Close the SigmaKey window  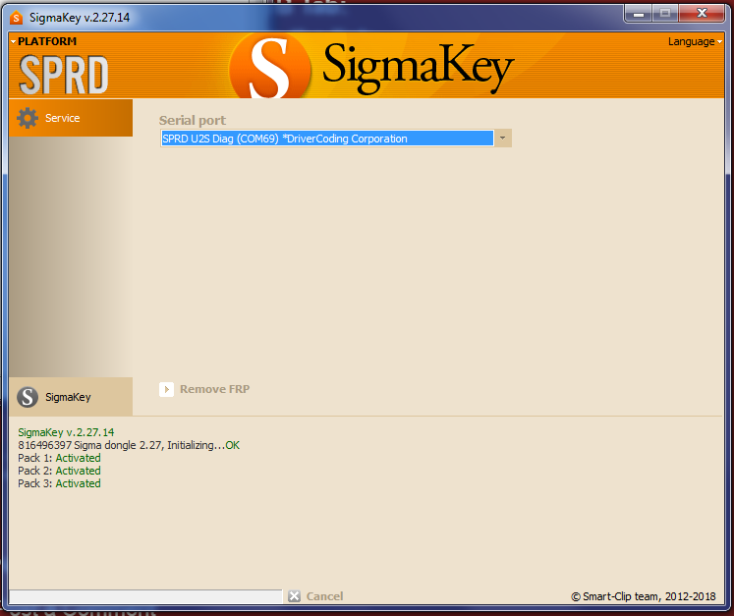pos(702,13)
